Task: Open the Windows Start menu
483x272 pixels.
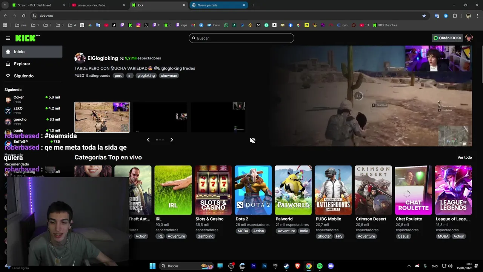Action: point(152,266)
